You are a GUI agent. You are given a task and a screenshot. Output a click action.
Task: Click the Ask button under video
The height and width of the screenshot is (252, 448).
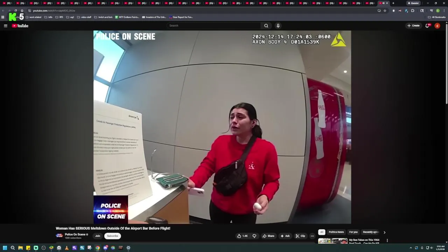[x=285, y=236]
